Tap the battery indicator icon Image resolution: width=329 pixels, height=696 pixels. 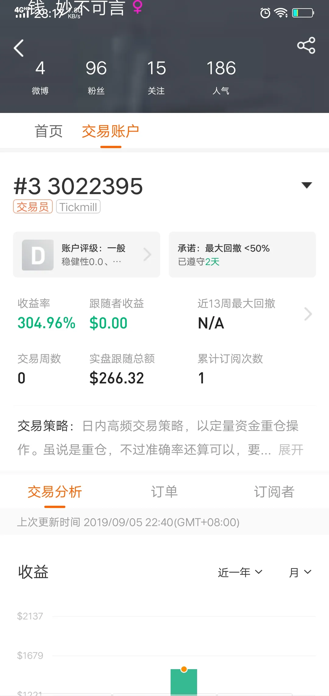(x=303, y=13)
